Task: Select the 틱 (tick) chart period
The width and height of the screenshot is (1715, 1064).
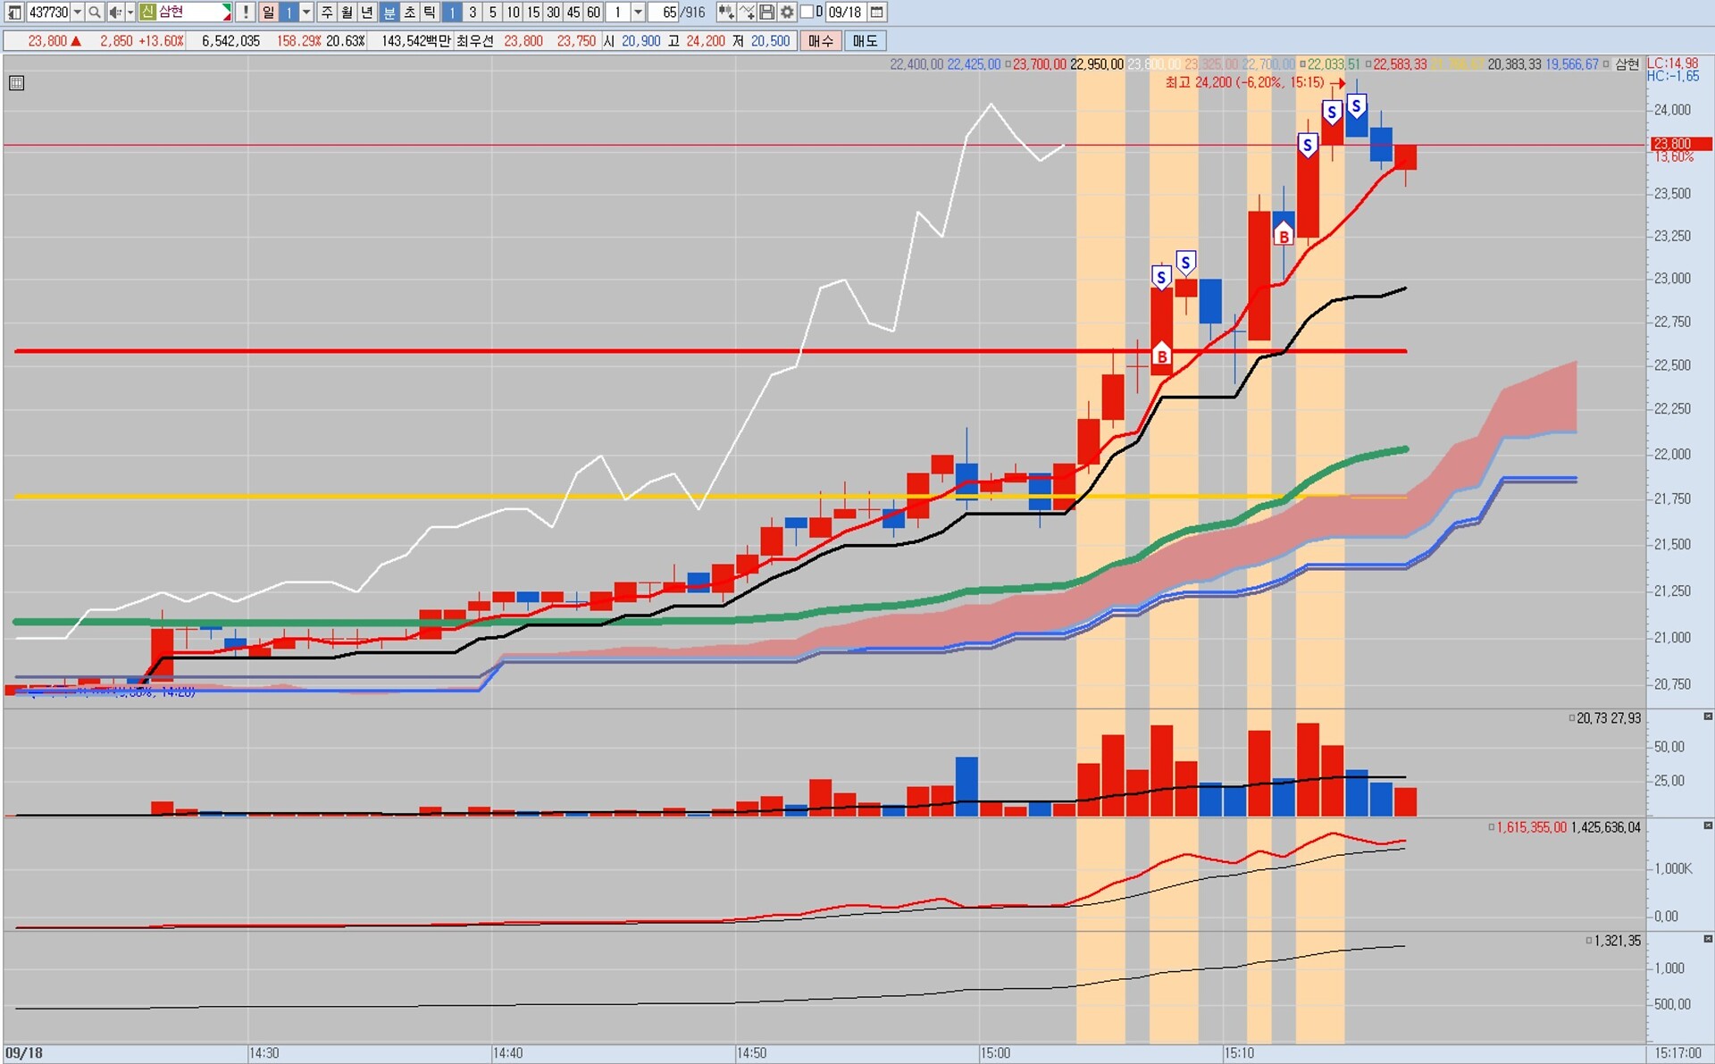Action: coord(430,13)
